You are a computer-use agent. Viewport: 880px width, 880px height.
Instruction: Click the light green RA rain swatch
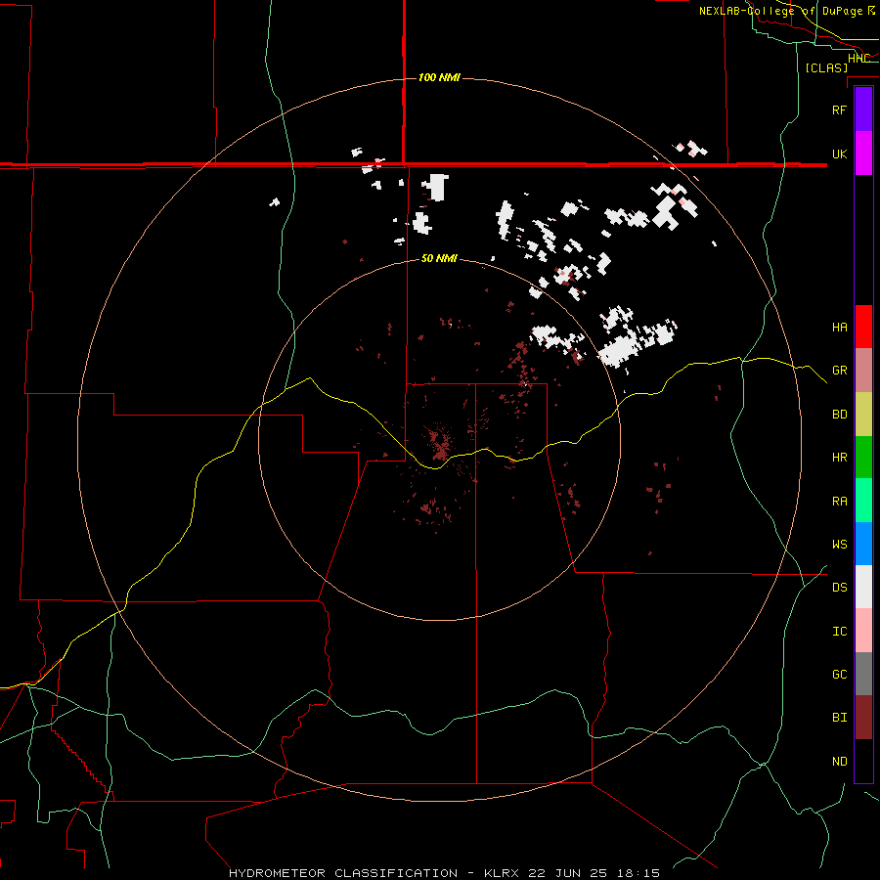[x=863, y=501]
